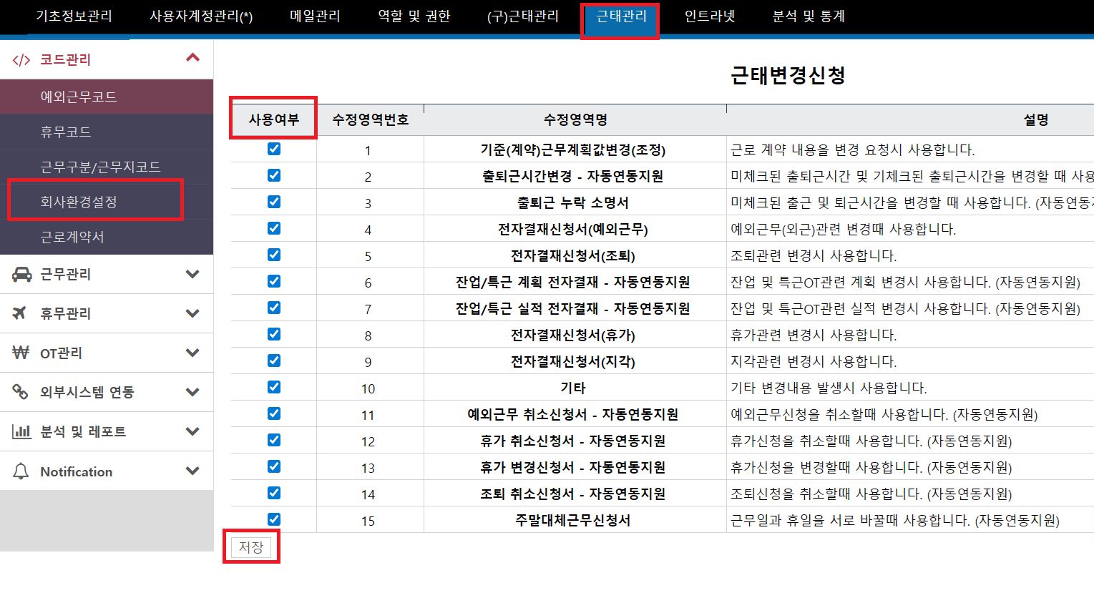The image size is (1094, 598).
Task: Collapse the 코드관리 section chevron
Action: (192, 59)
